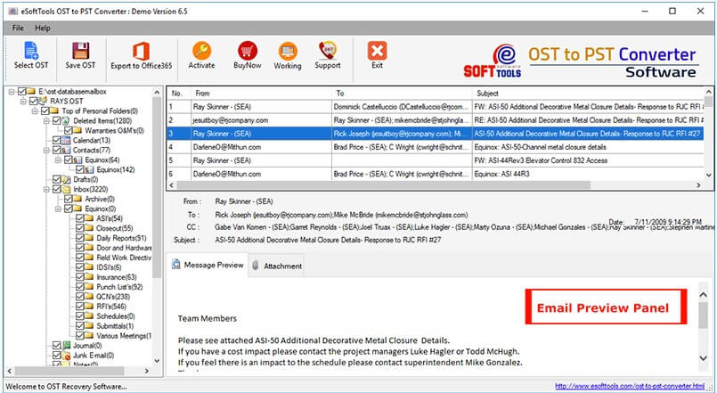Screen dimensions: 717x393
Task: Select the Submittals(1) folder
Action: pyautogui.click(x=115, y=326)
